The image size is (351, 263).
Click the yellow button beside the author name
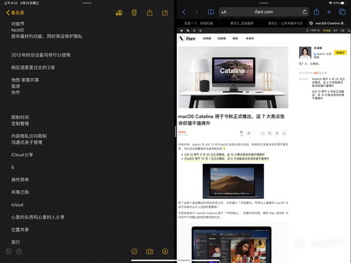340,53
